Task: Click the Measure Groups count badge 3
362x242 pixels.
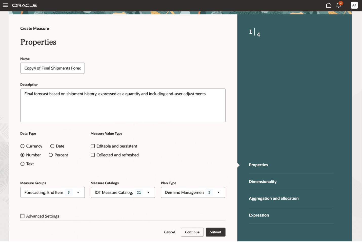Action: [x=69, y=192]
